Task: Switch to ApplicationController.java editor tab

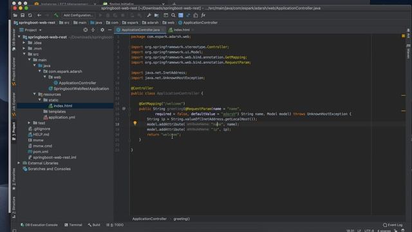Action: (140, 30)
